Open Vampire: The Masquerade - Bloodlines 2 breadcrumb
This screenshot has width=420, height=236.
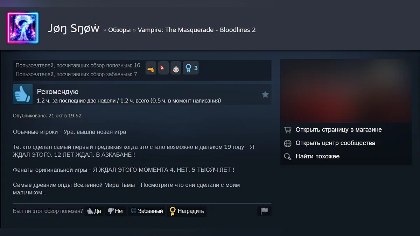(197, 30)
